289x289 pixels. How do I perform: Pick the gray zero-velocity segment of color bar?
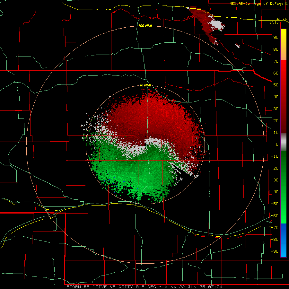point(284,142)
